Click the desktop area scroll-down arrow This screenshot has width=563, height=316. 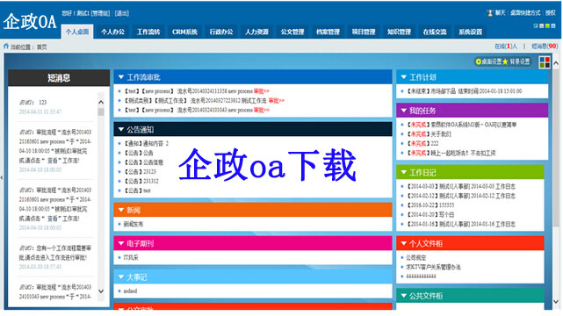(556, 301)
